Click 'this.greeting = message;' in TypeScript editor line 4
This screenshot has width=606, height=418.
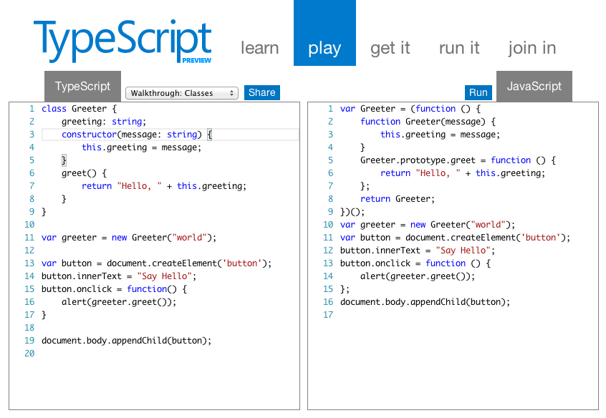141,147
